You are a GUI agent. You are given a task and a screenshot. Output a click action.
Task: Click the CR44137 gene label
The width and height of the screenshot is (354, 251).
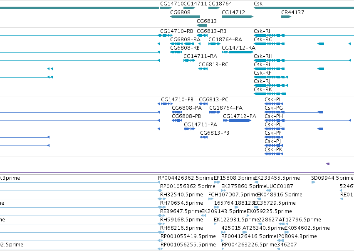click(292, 12)
